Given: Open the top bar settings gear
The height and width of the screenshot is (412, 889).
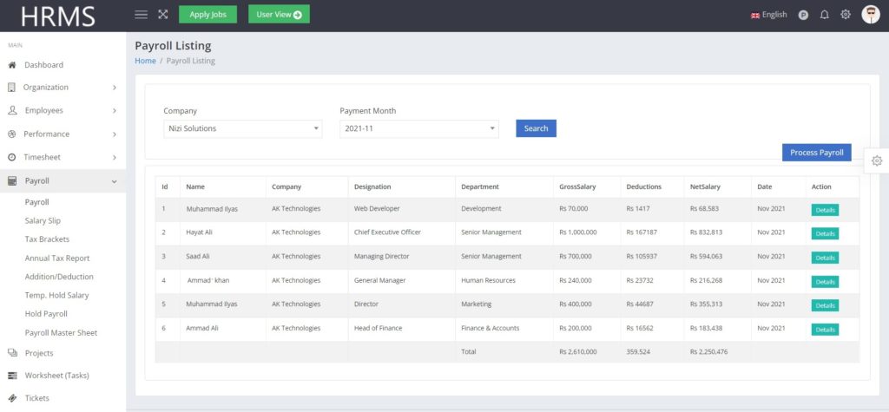Looking at the screenshot, I should [x=846, y=15].
